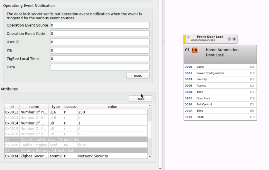Click the main panel scroll down arrow

pyautogui.click(x=160, y=168)
